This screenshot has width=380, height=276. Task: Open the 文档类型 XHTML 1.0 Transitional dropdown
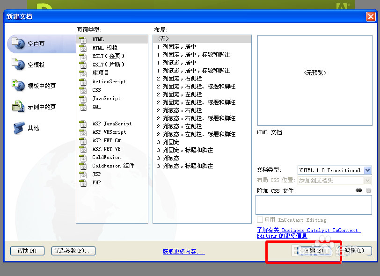[335, 170]
